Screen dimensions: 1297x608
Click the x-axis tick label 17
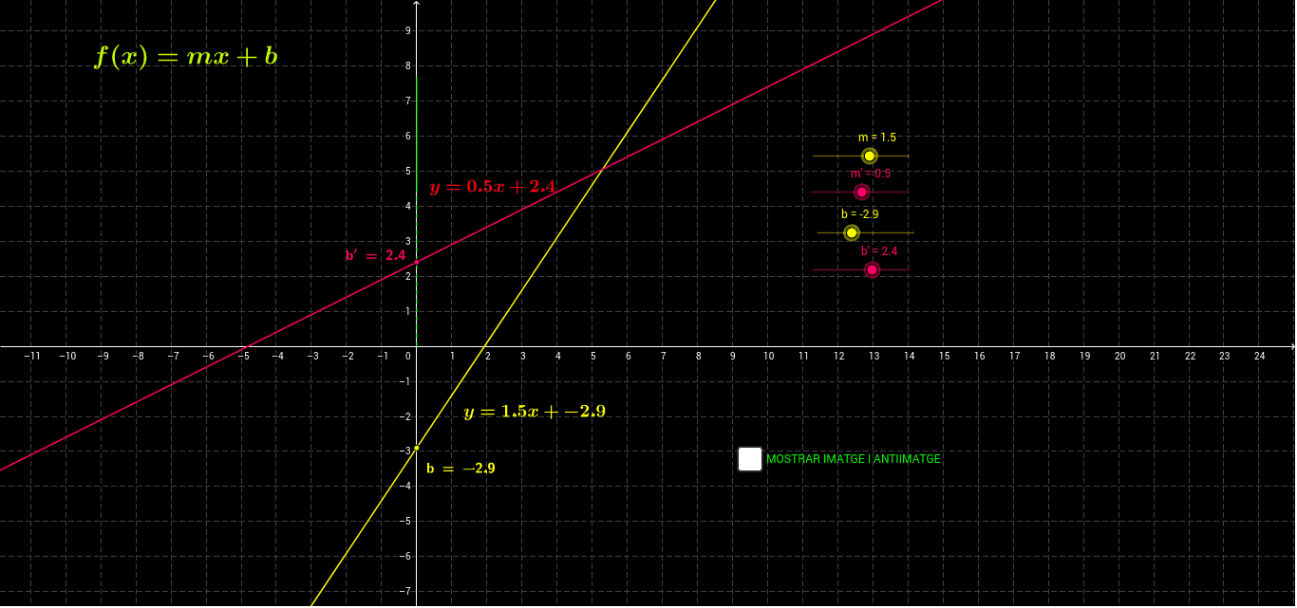1015,357
